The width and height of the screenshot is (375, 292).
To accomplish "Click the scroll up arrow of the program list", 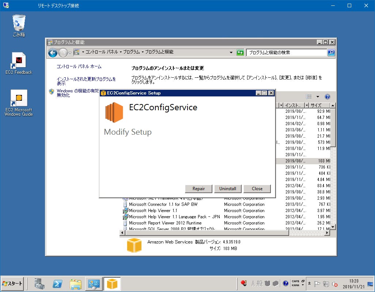I will (333, 105).
